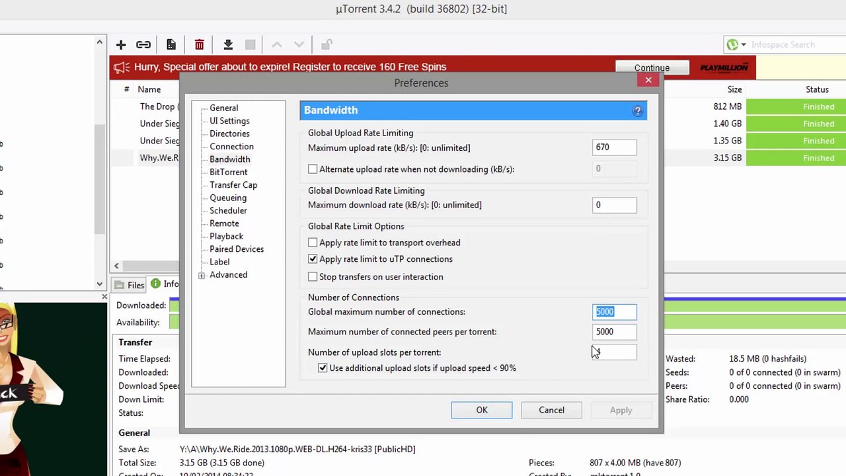Click the red Remove torrent trash icon
Viewport: 846px width, 476px height.
click(x=199, y=45)
